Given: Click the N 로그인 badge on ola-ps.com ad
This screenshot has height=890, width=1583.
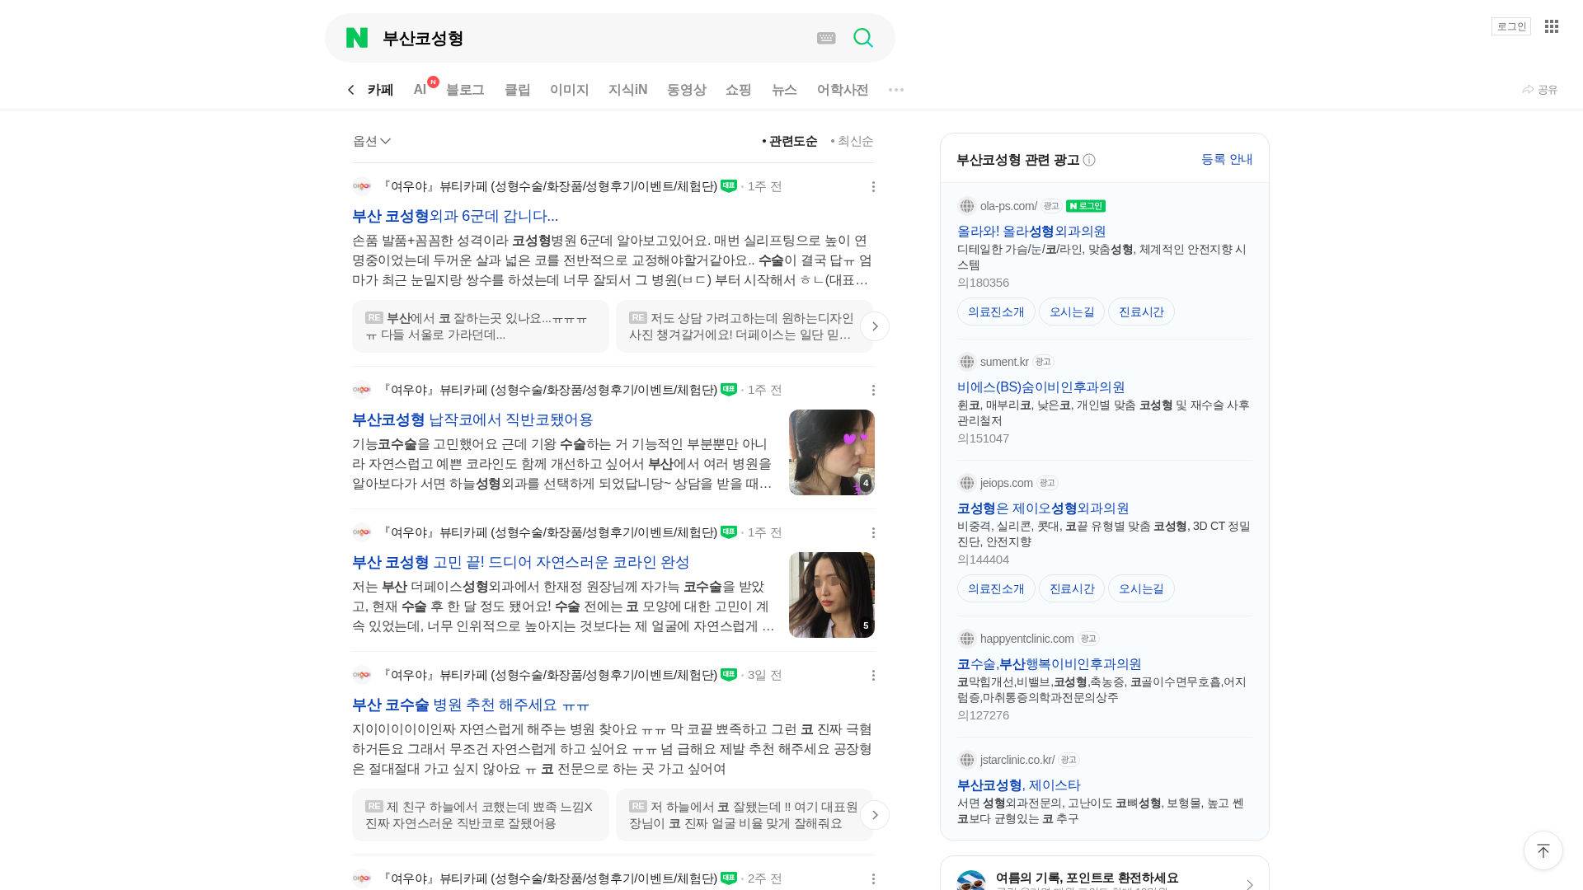Looking at the screenshot, I should click(1086, 206).
